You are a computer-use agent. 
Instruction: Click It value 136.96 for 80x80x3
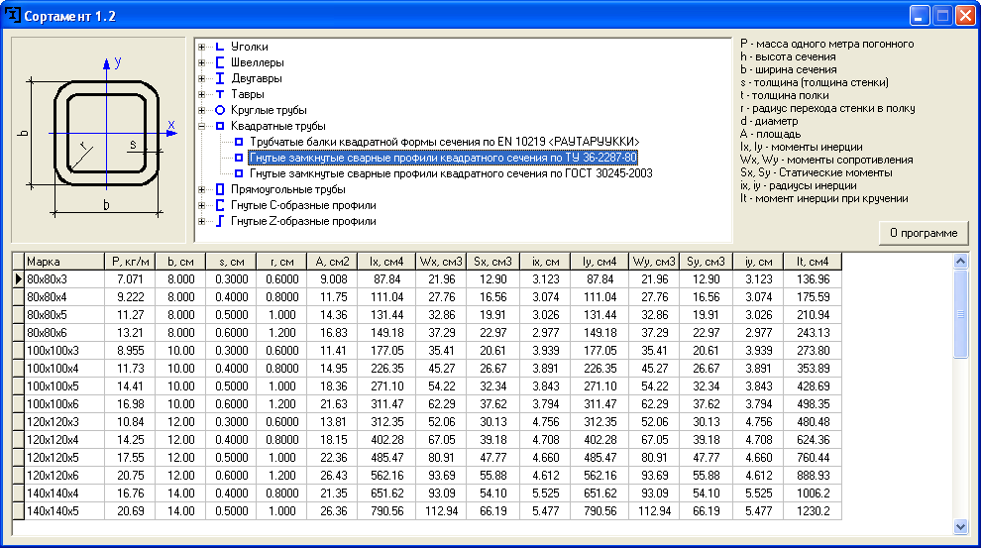[x=813, y=279]
